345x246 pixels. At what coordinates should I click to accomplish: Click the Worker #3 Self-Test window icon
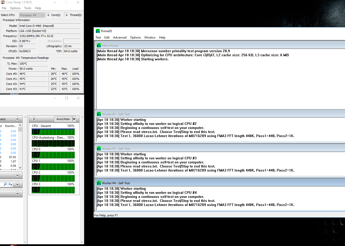(x=99, y=148)
